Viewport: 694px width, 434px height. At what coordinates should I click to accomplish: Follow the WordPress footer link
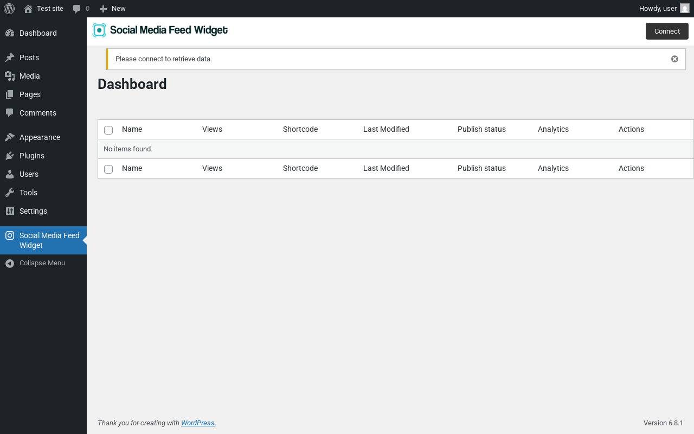[x=197, y=423]
